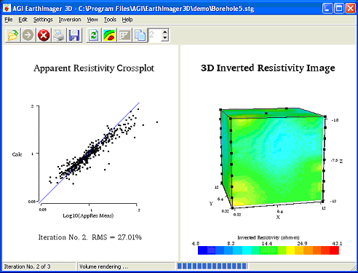Start inversion with the gray arrow icon
Image resolution: width=358 pixels, height=273 pixels.
(28, 36)
